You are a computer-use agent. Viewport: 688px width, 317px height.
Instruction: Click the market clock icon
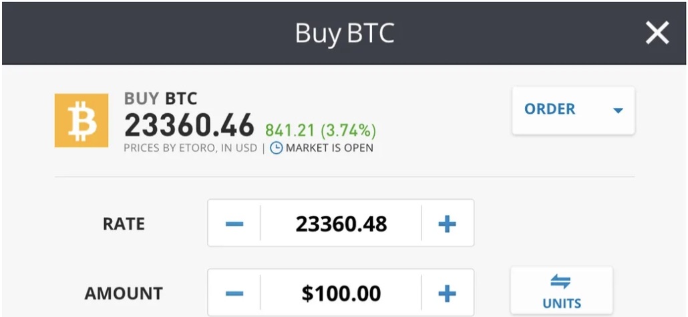[x=276, y=148]
